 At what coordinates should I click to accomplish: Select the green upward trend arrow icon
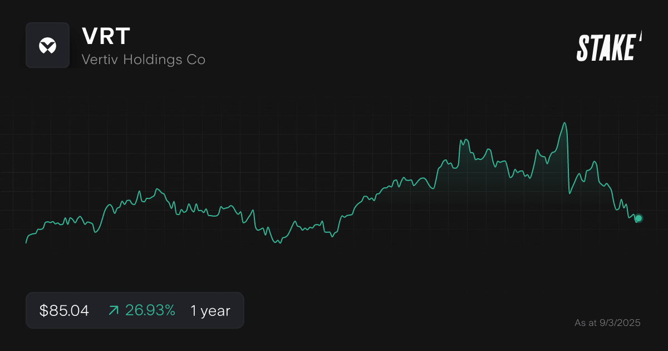113,310
